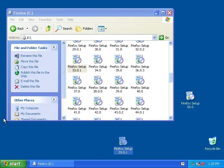
Task: Open the File menu
Action: click(12, 20)
